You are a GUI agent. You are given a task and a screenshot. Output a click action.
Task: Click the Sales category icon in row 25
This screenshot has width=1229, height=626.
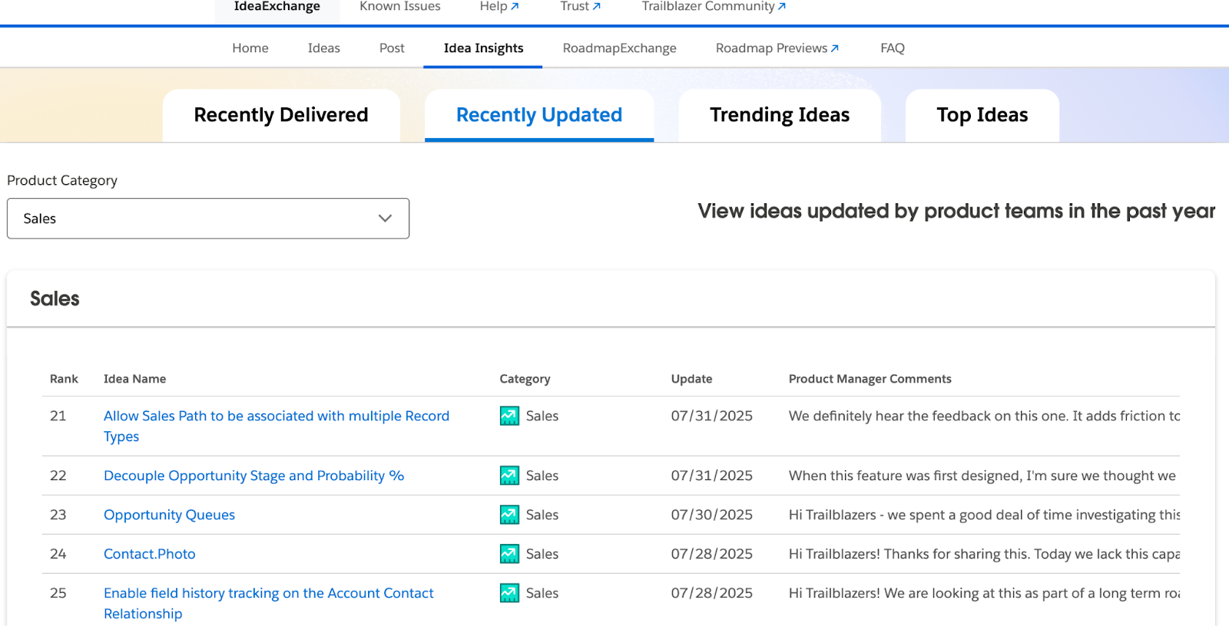click(x=509, y=593)
